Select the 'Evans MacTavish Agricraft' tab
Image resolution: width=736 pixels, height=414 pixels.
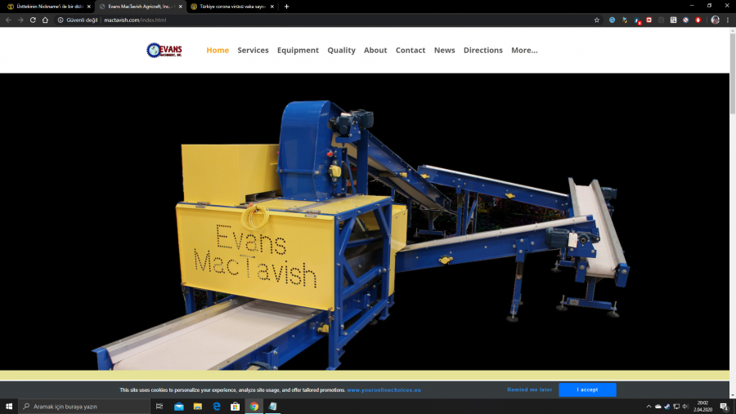pyautogui.click(x=140, y=7)
